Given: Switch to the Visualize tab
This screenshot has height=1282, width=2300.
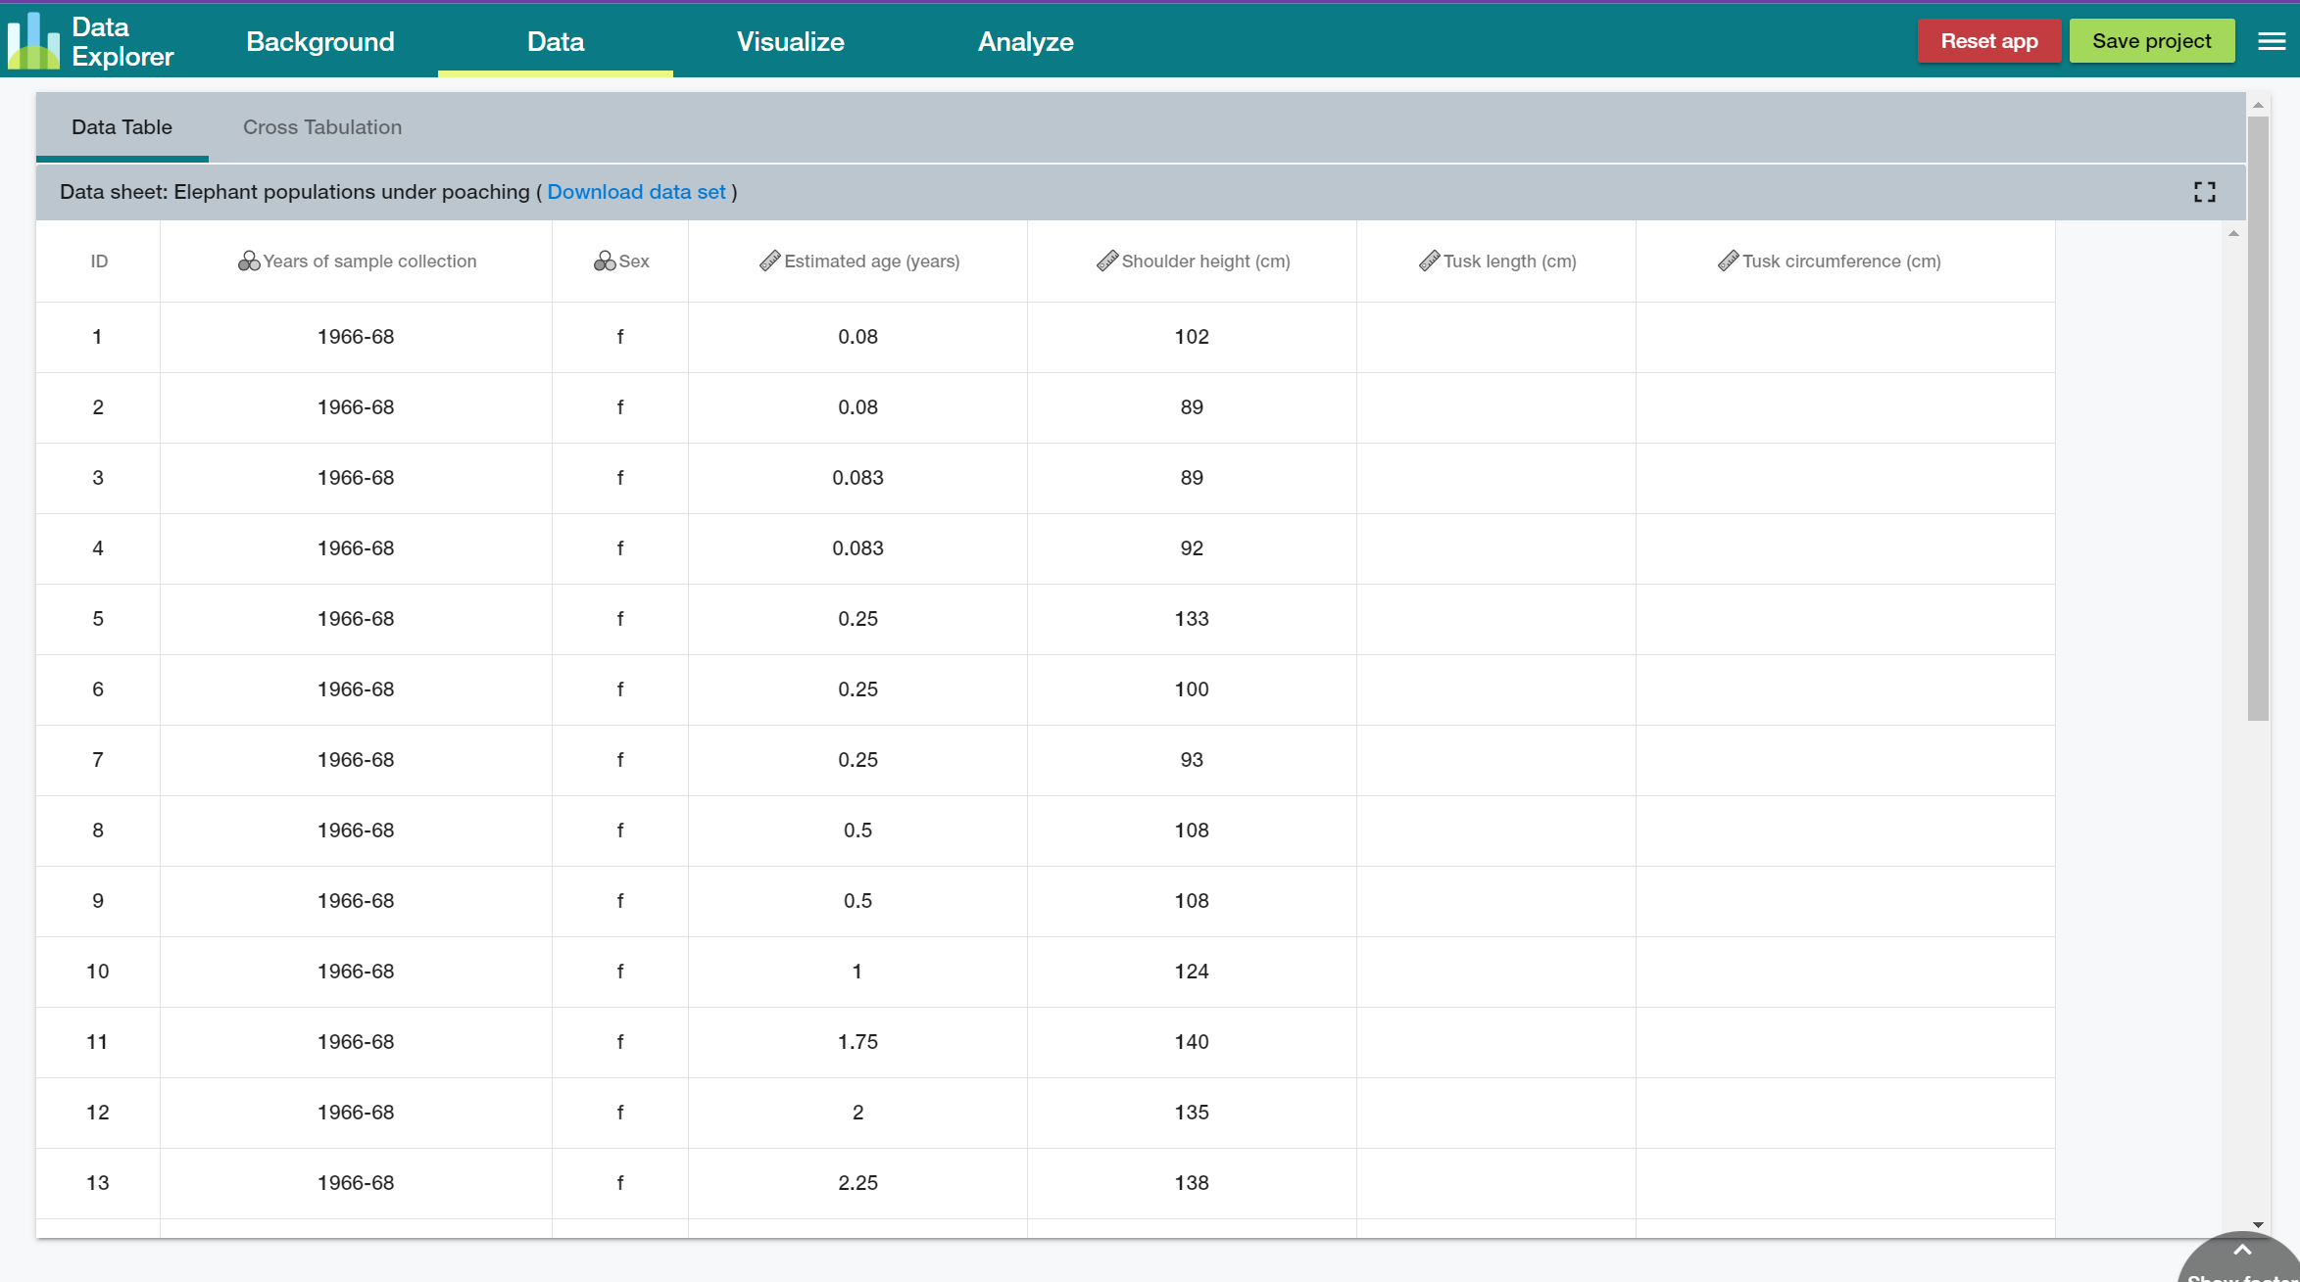Looking at the screenshot, I should [x=791, y=41].
